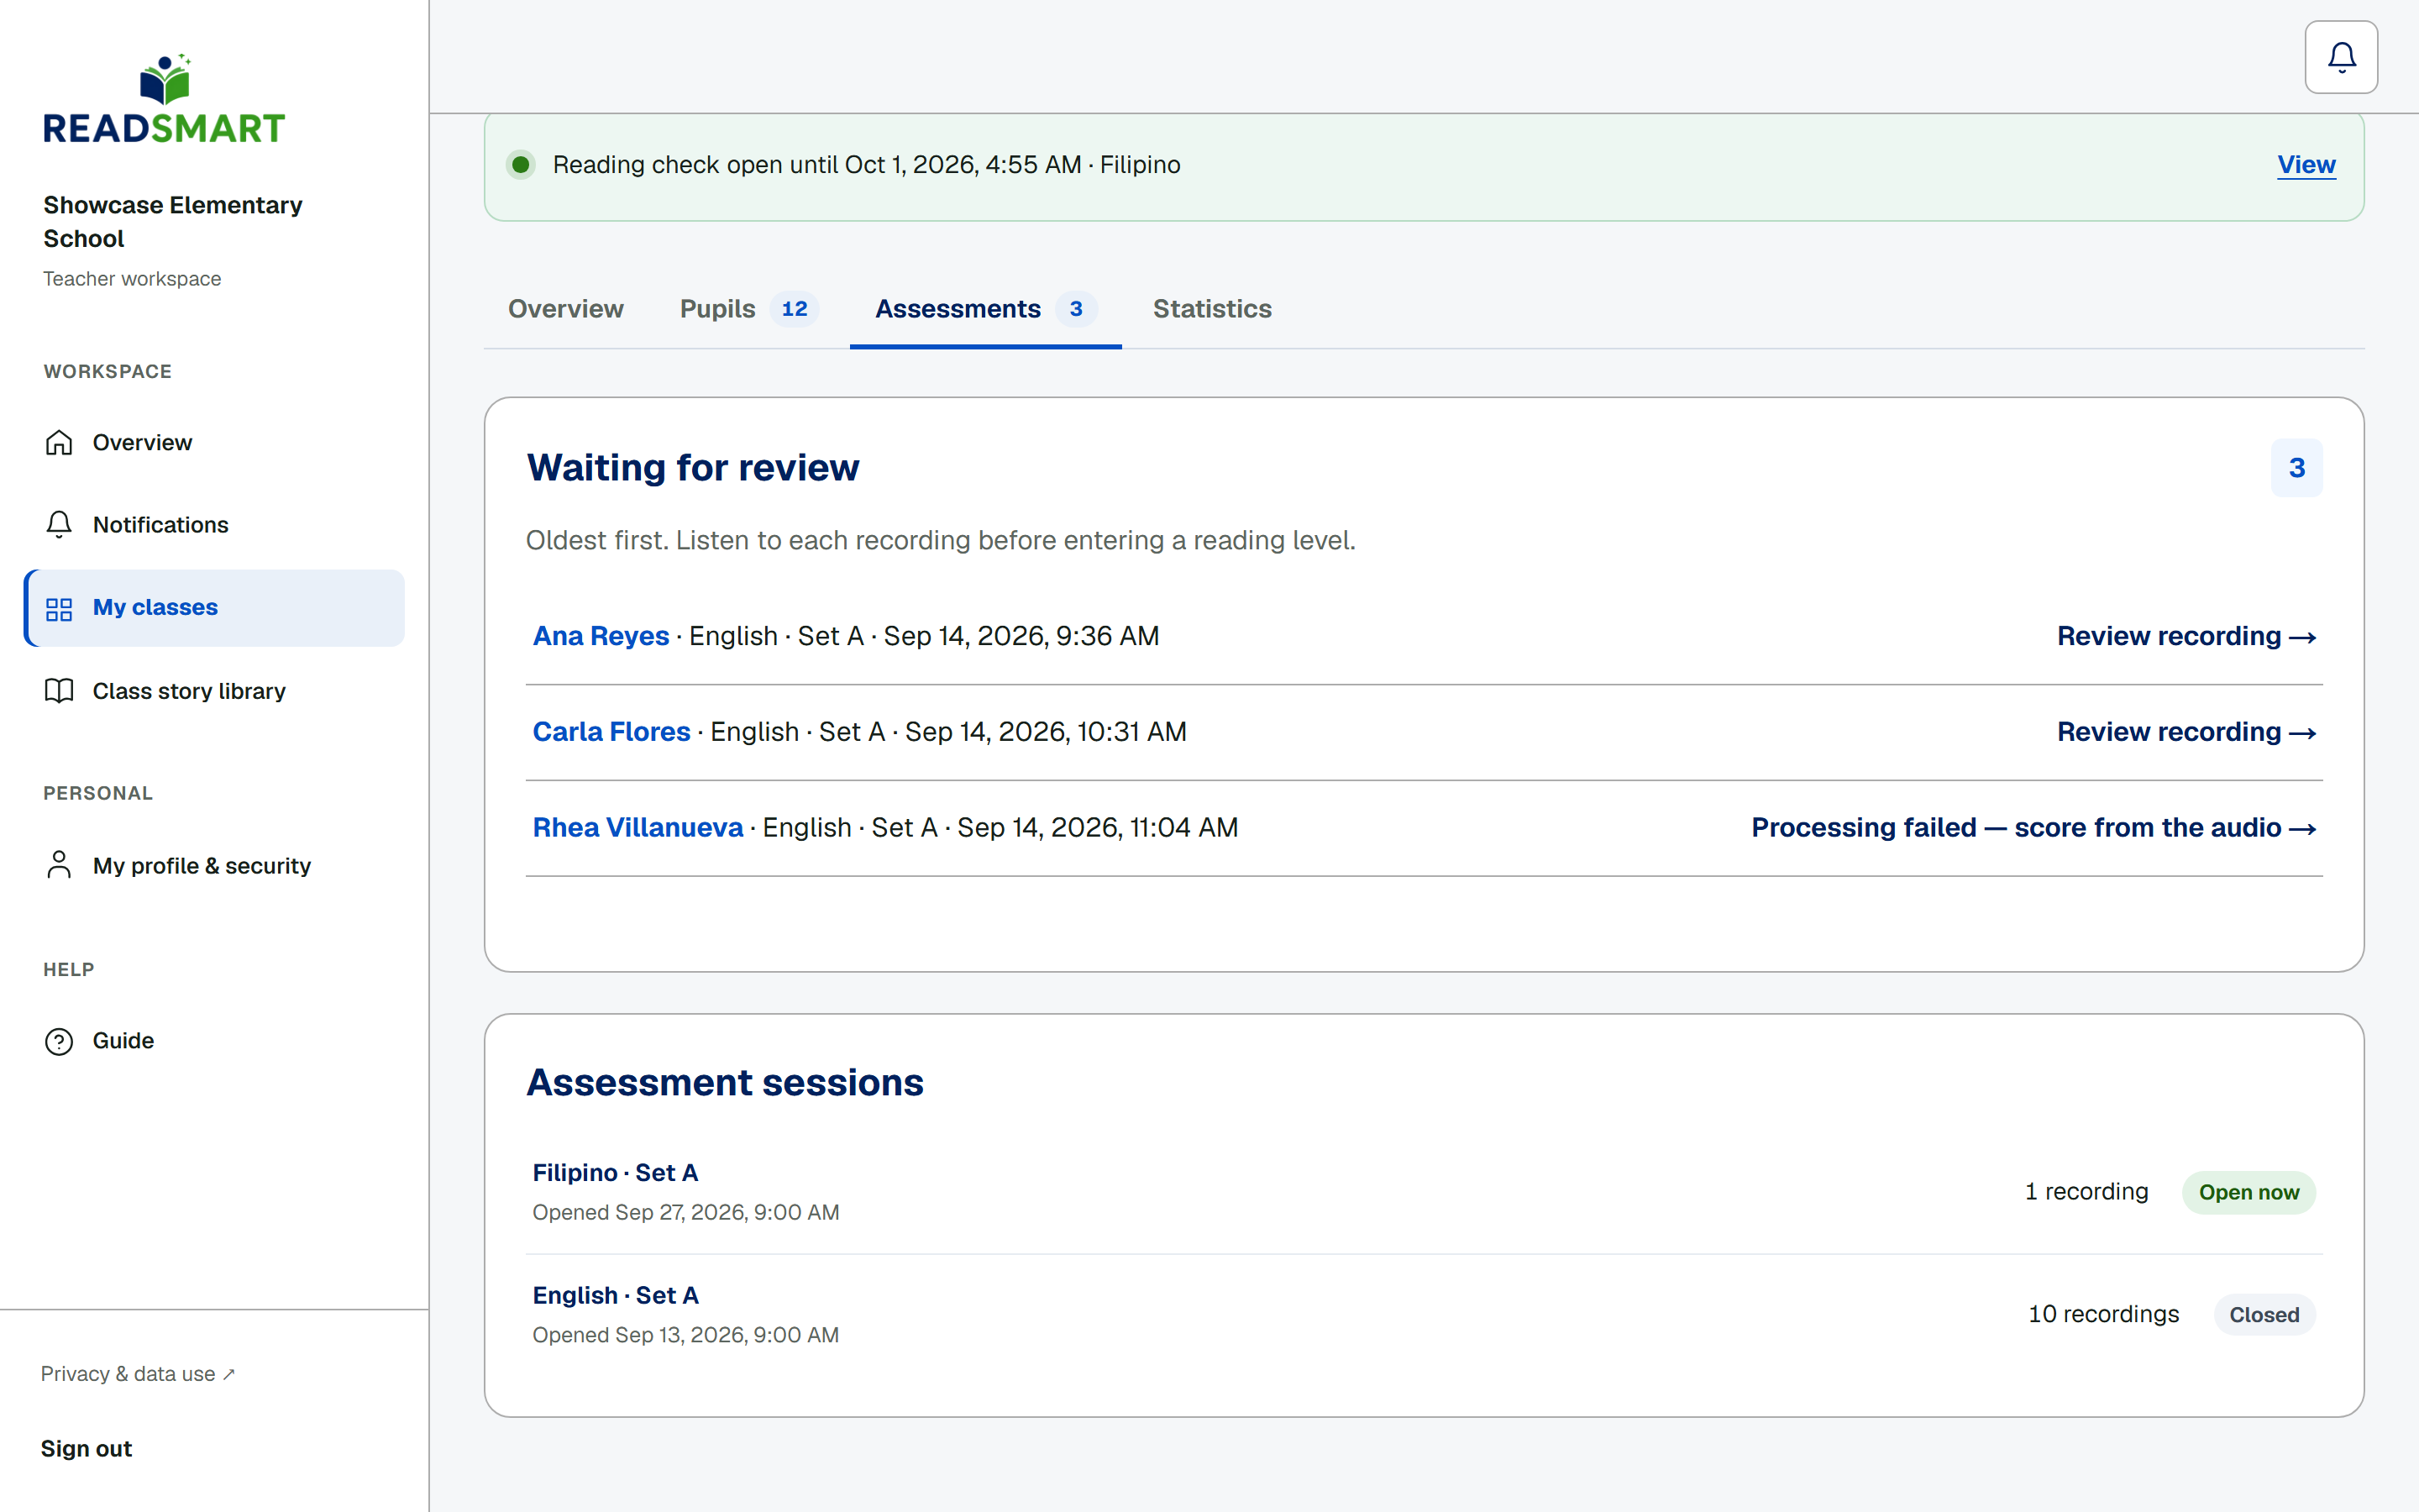Screen dimensions: 2419x1512
Task: Click View on the reading check banner
Action: click(x=2306, y=165)
